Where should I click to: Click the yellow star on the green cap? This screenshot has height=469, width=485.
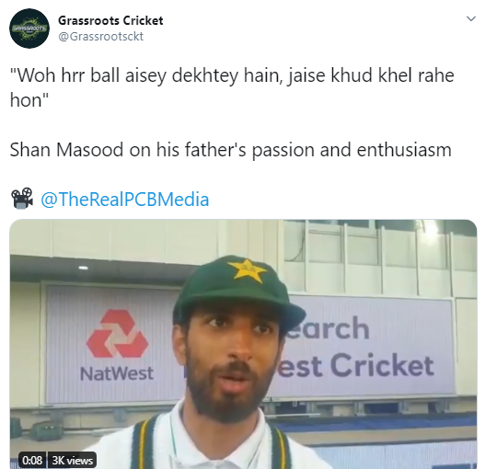tap(247, 271)
